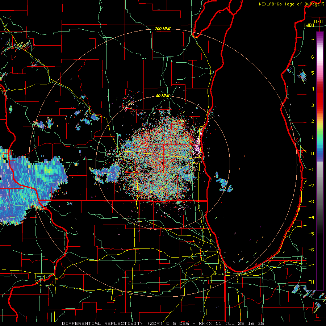Click the scale value "0" on the legend

(313, 154)
